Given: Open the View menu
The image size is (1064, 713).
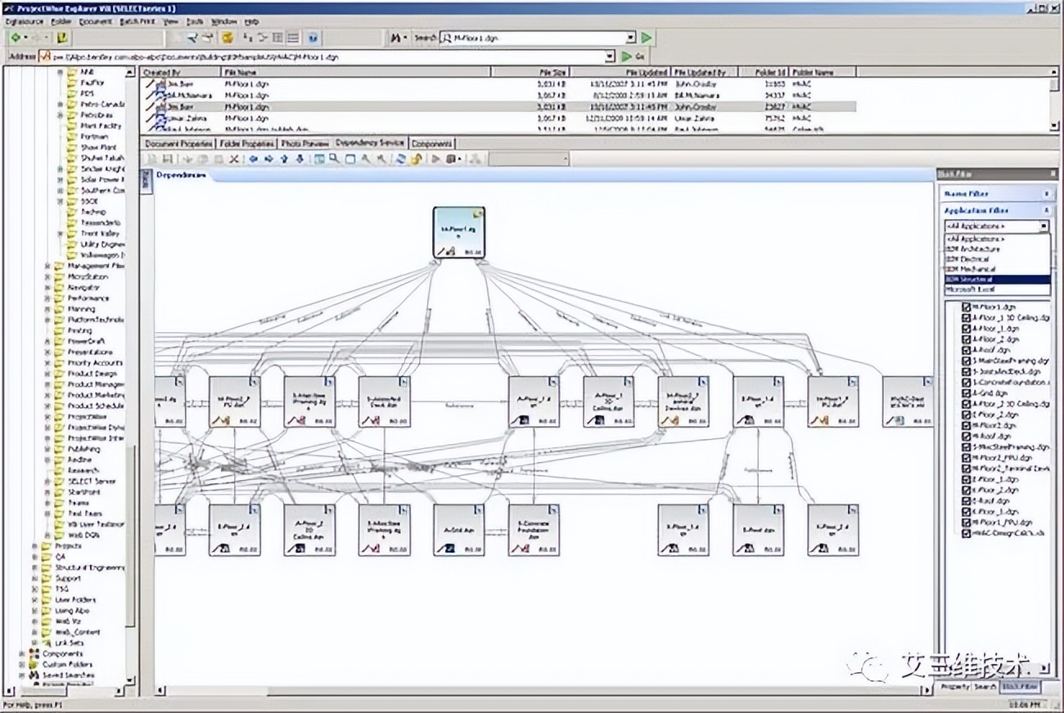Looking at the screenshot, I should tap(170, 21).
